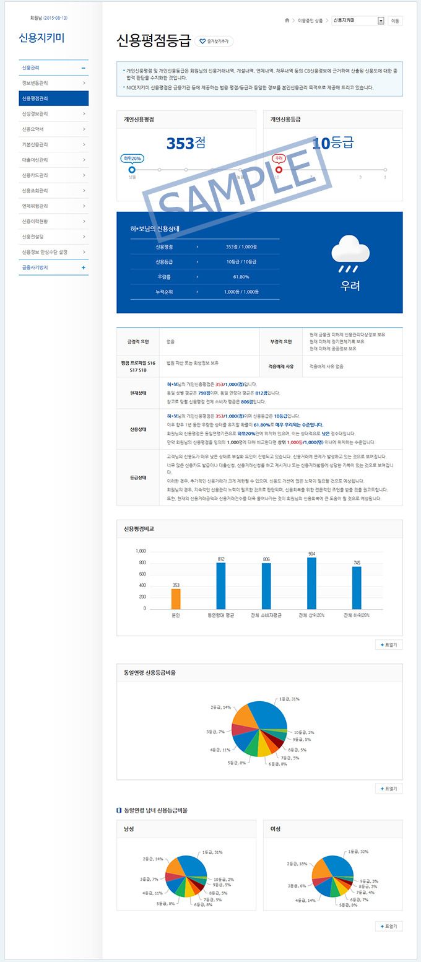
Task: Open the 신용지키미 product dropdown
Action: click(x=358, y=20)
